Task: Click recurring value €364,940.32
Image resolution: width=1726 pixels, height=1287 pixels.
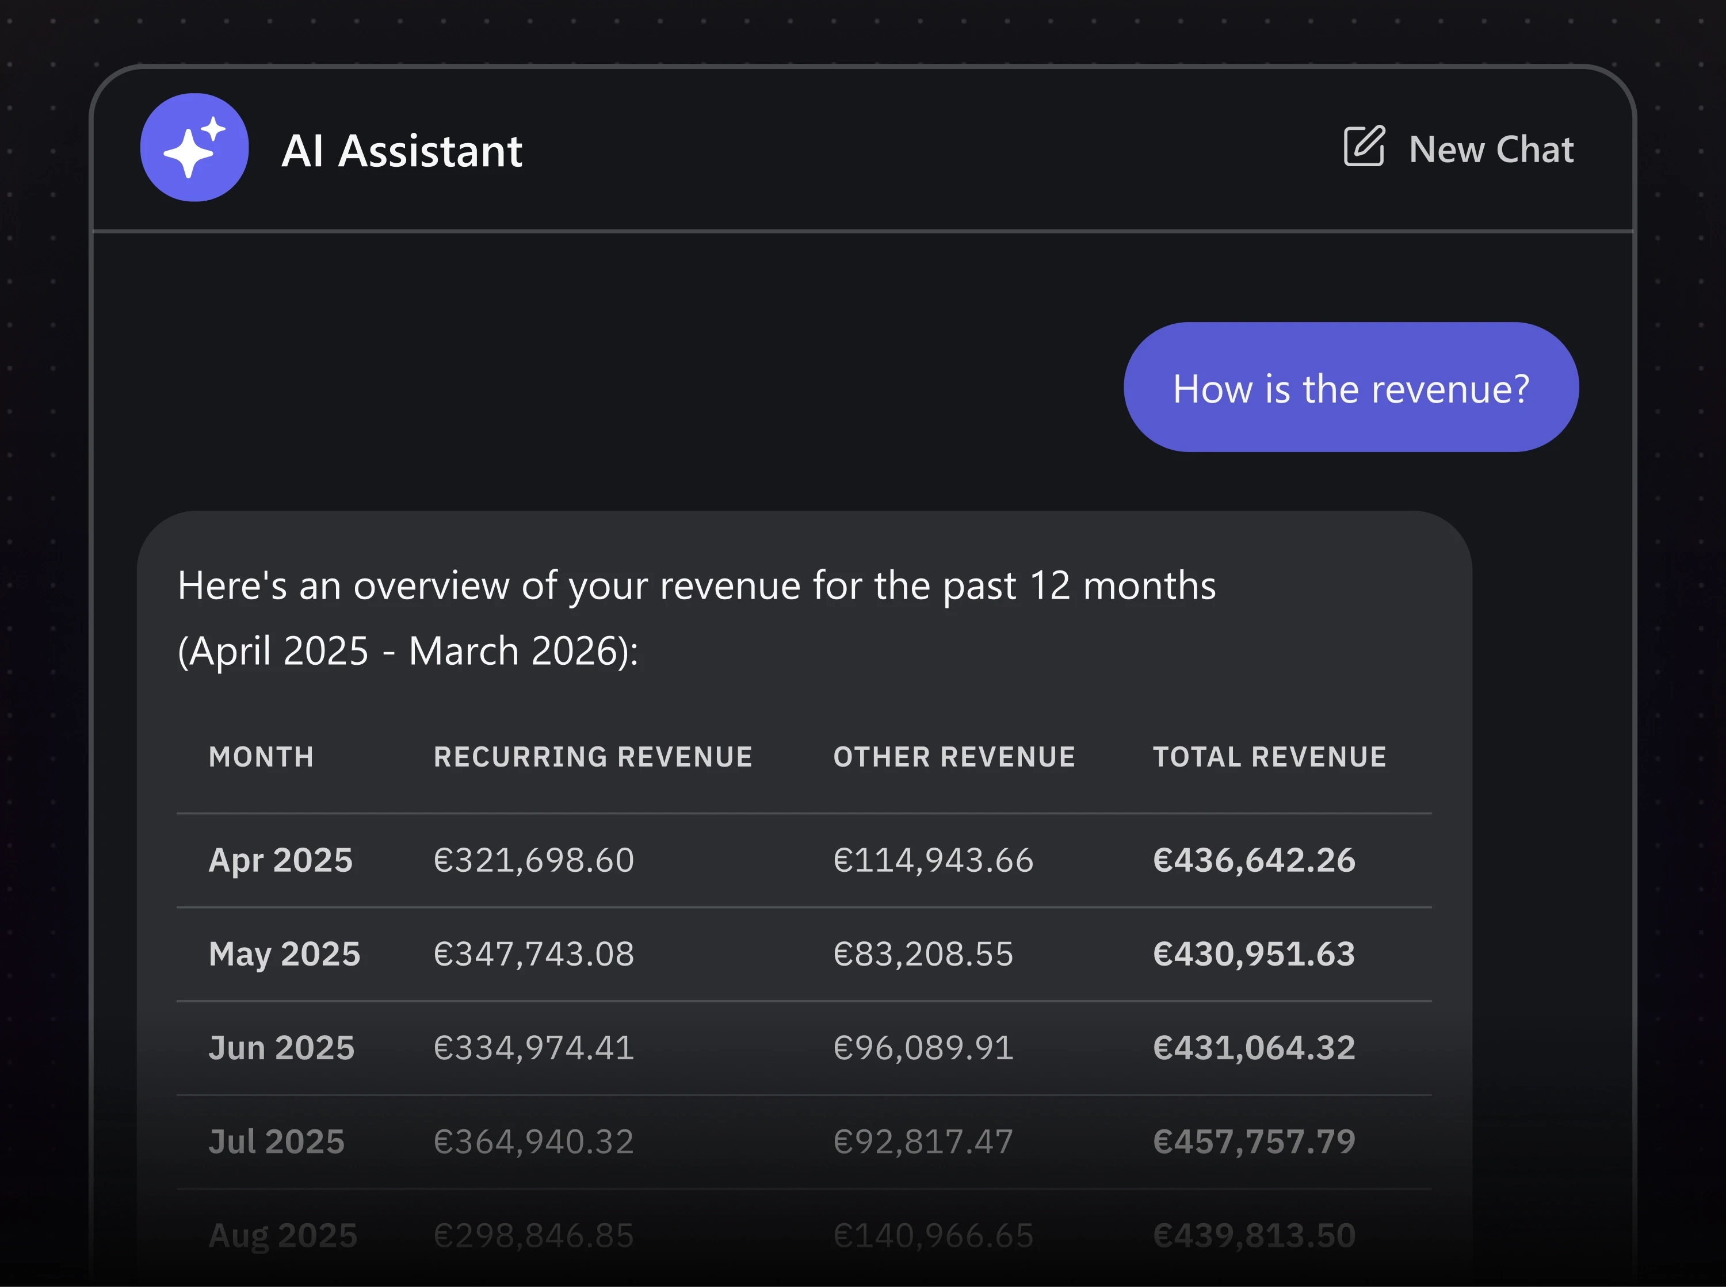Action: [x=534, y=1142]
